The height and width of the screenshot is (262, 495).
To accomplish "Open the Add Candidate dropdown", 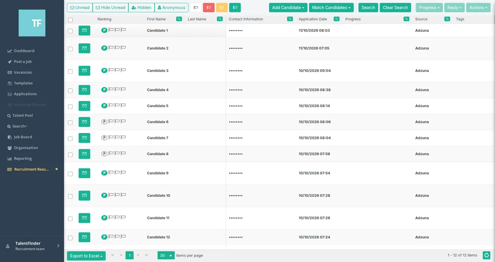I will point(288,7).
